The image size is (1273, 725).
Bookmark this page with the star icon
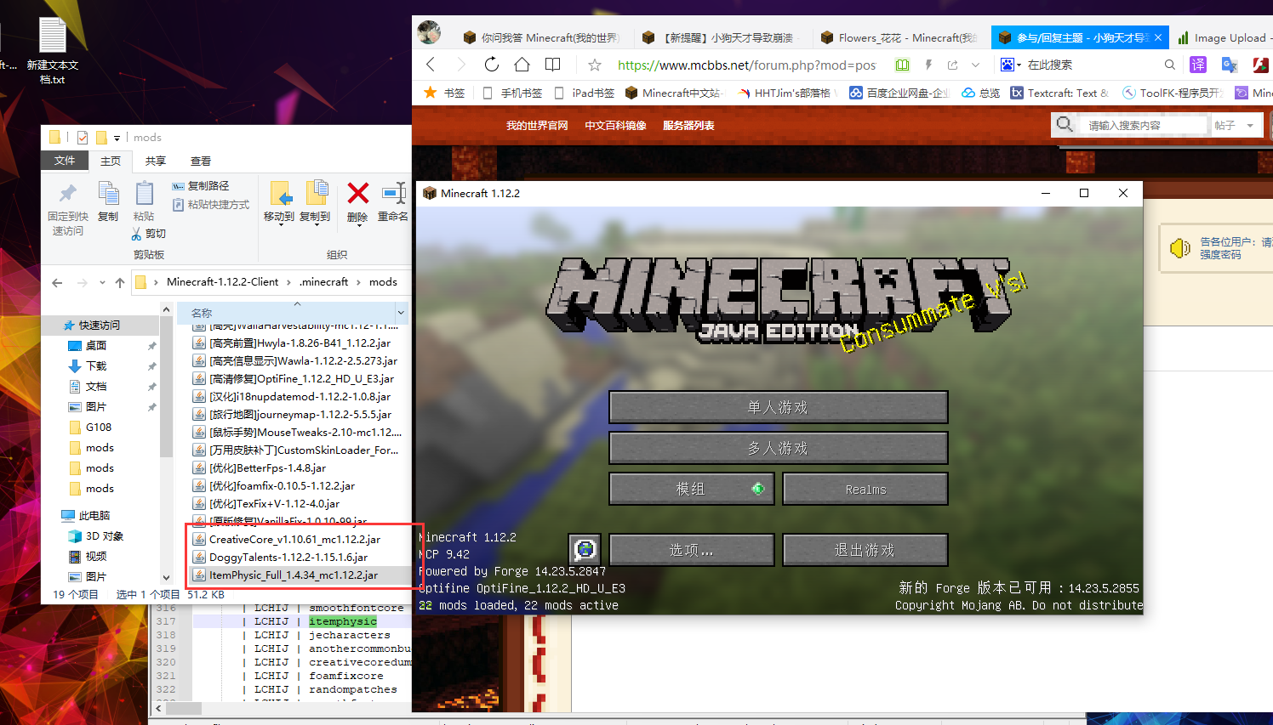[x=595, y=65]
